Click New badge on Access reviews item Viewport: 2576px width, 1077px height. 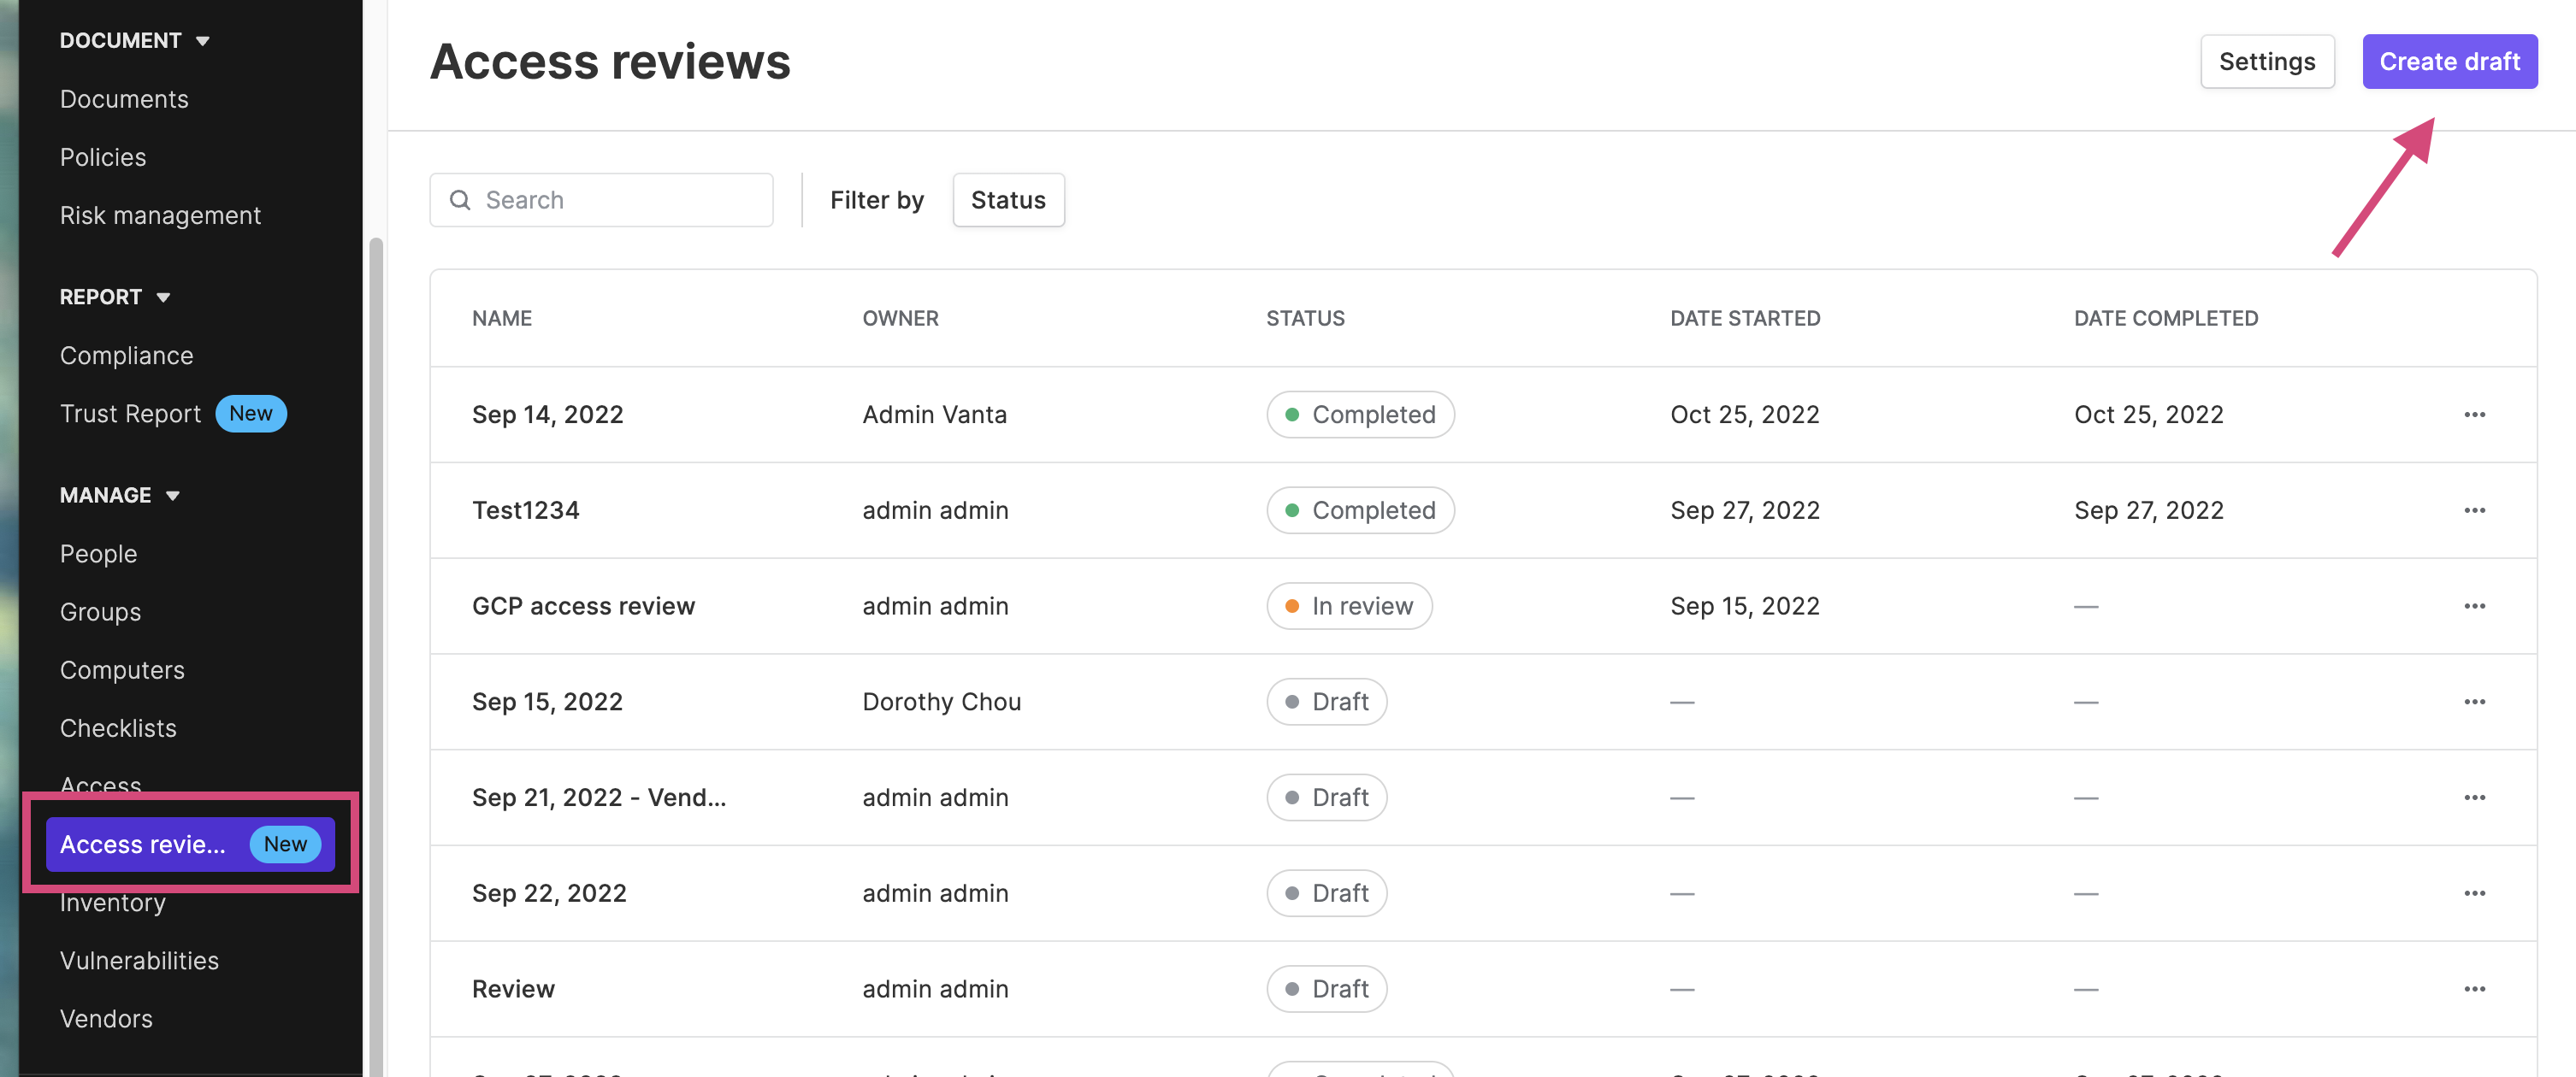click(285, 845)
